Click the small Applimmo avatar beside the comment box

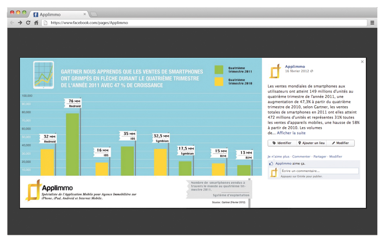click(x=274, y=172)
